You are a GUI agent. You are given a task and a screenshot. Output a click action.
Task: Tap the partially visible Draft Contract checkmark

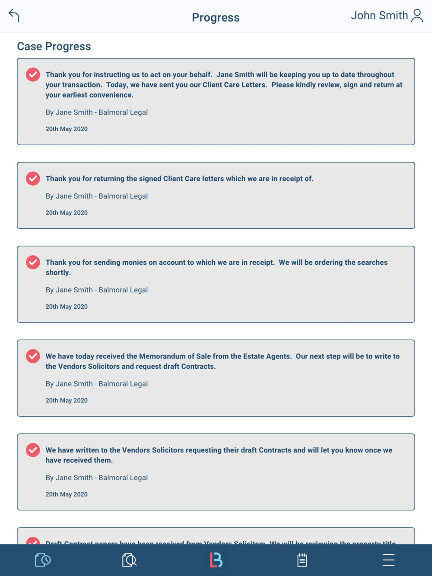tap(33, 540)
